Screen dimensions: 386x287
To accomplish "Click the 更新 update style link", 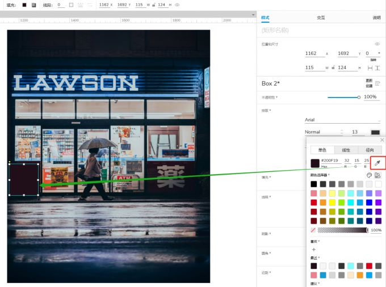I will point(369,81).
